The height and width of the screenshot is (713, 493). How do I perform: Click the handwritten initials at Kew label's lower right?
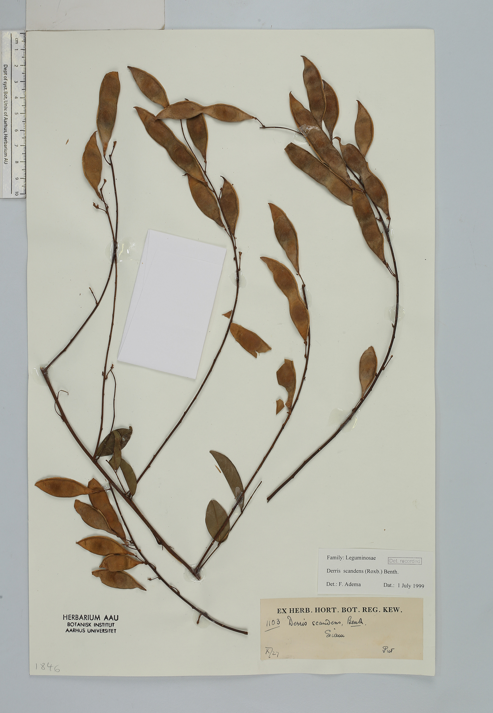tap(388, 651)
